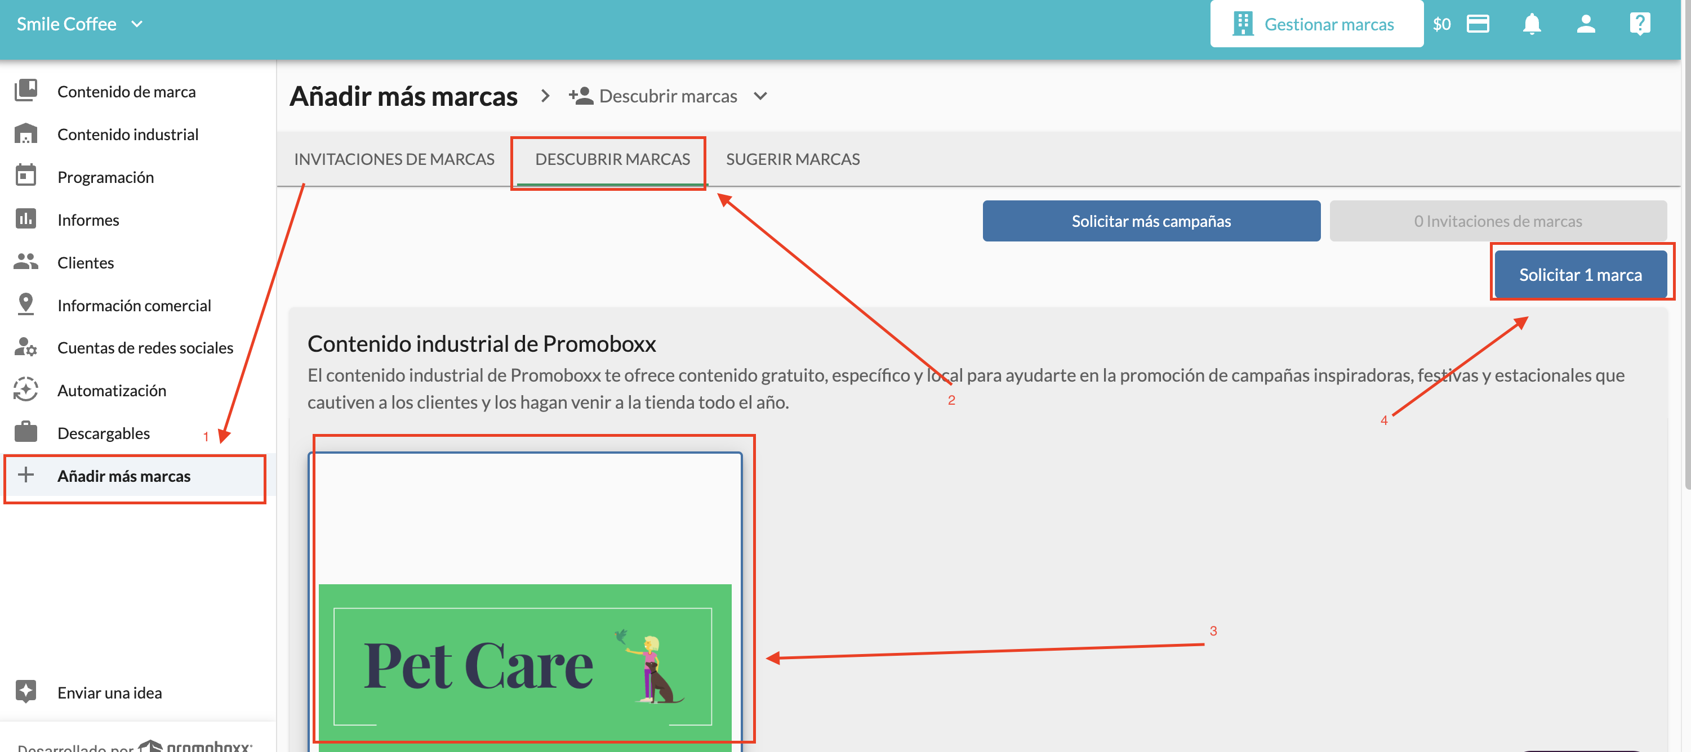The width and height of the screenshot is (1691, 752).
Task: Click Solicitar más campañas button
Action: point(1151,221)
